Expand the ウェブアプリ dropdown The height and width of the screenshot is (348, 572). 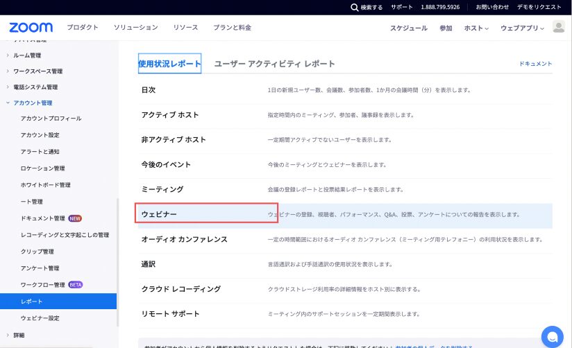[523, 28]
